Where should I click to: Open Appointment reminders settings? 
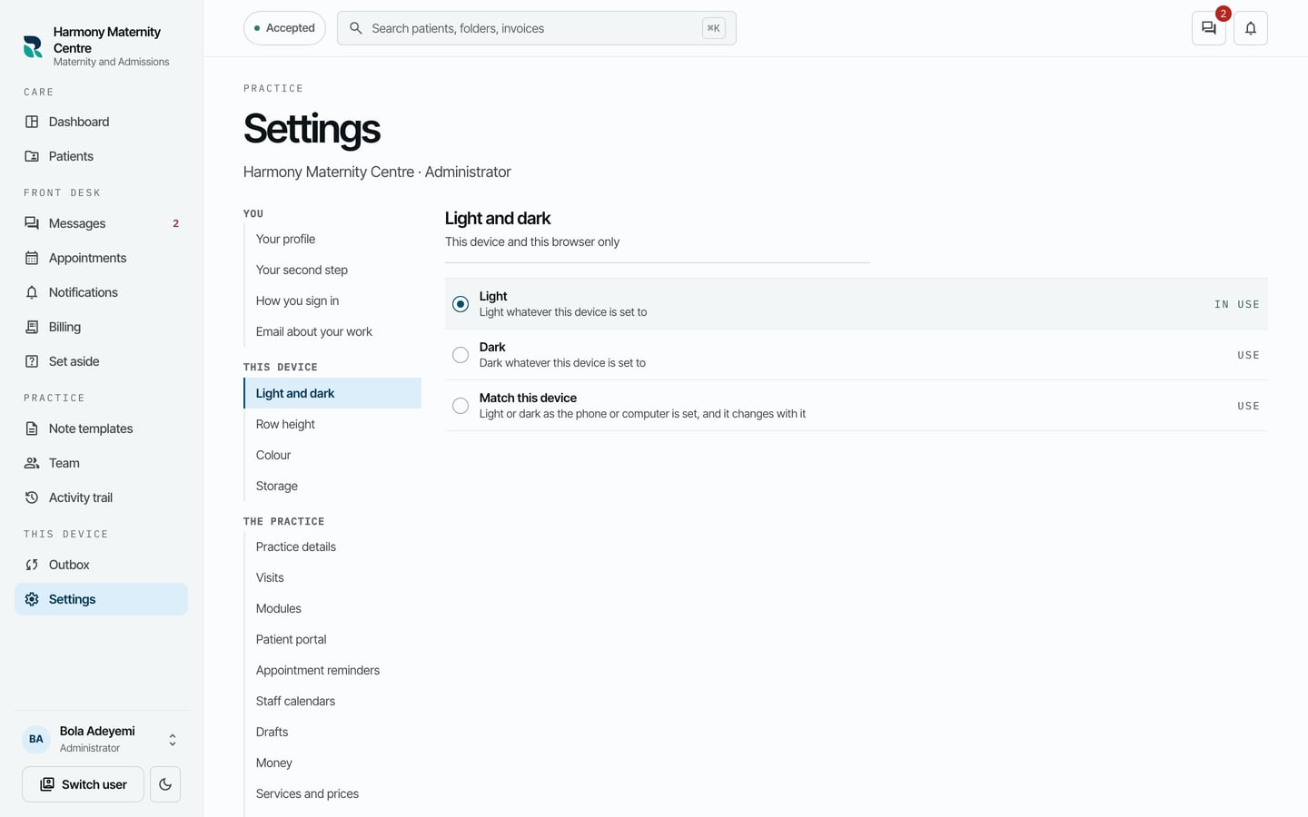click(x=332, y=670)
